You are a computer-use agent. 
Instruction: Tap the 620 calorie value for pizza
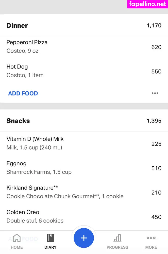tap(156, 47)
